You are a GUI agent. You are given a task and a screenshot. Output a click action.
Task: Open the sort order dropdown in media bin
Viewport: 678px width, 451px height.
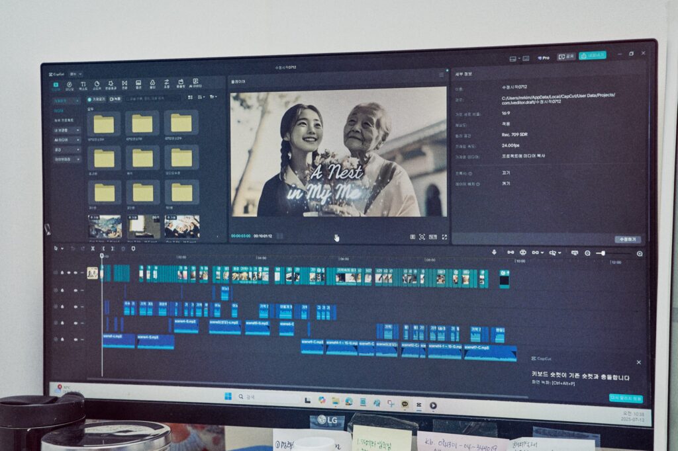[201, 97]
